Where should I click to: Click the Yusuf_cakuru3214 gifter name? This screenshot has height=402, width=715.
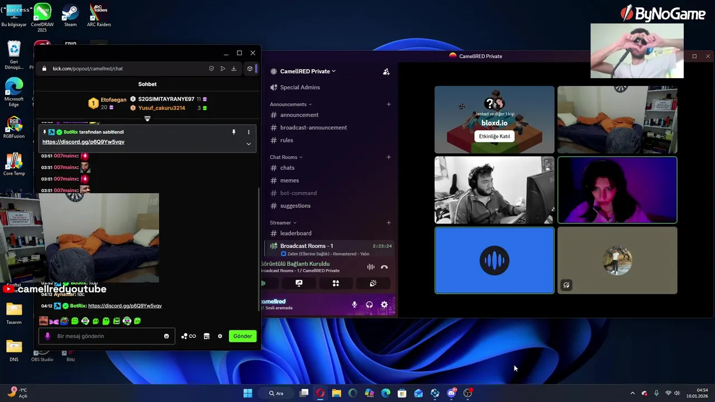pos(161,108)
